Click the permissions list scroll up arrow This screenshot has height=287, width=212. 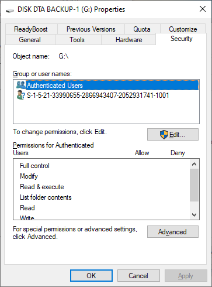[194, 164]
